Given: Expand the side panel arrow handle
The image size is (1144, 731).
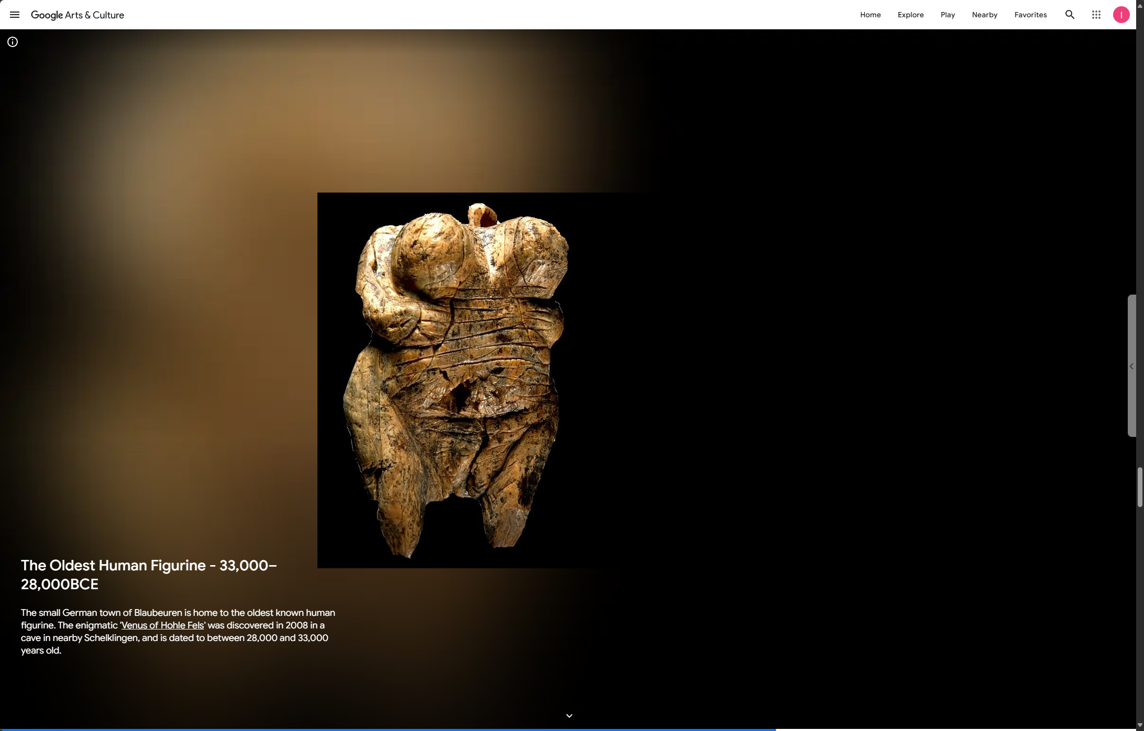Looking at the screenshot, I should [1131, 366].
